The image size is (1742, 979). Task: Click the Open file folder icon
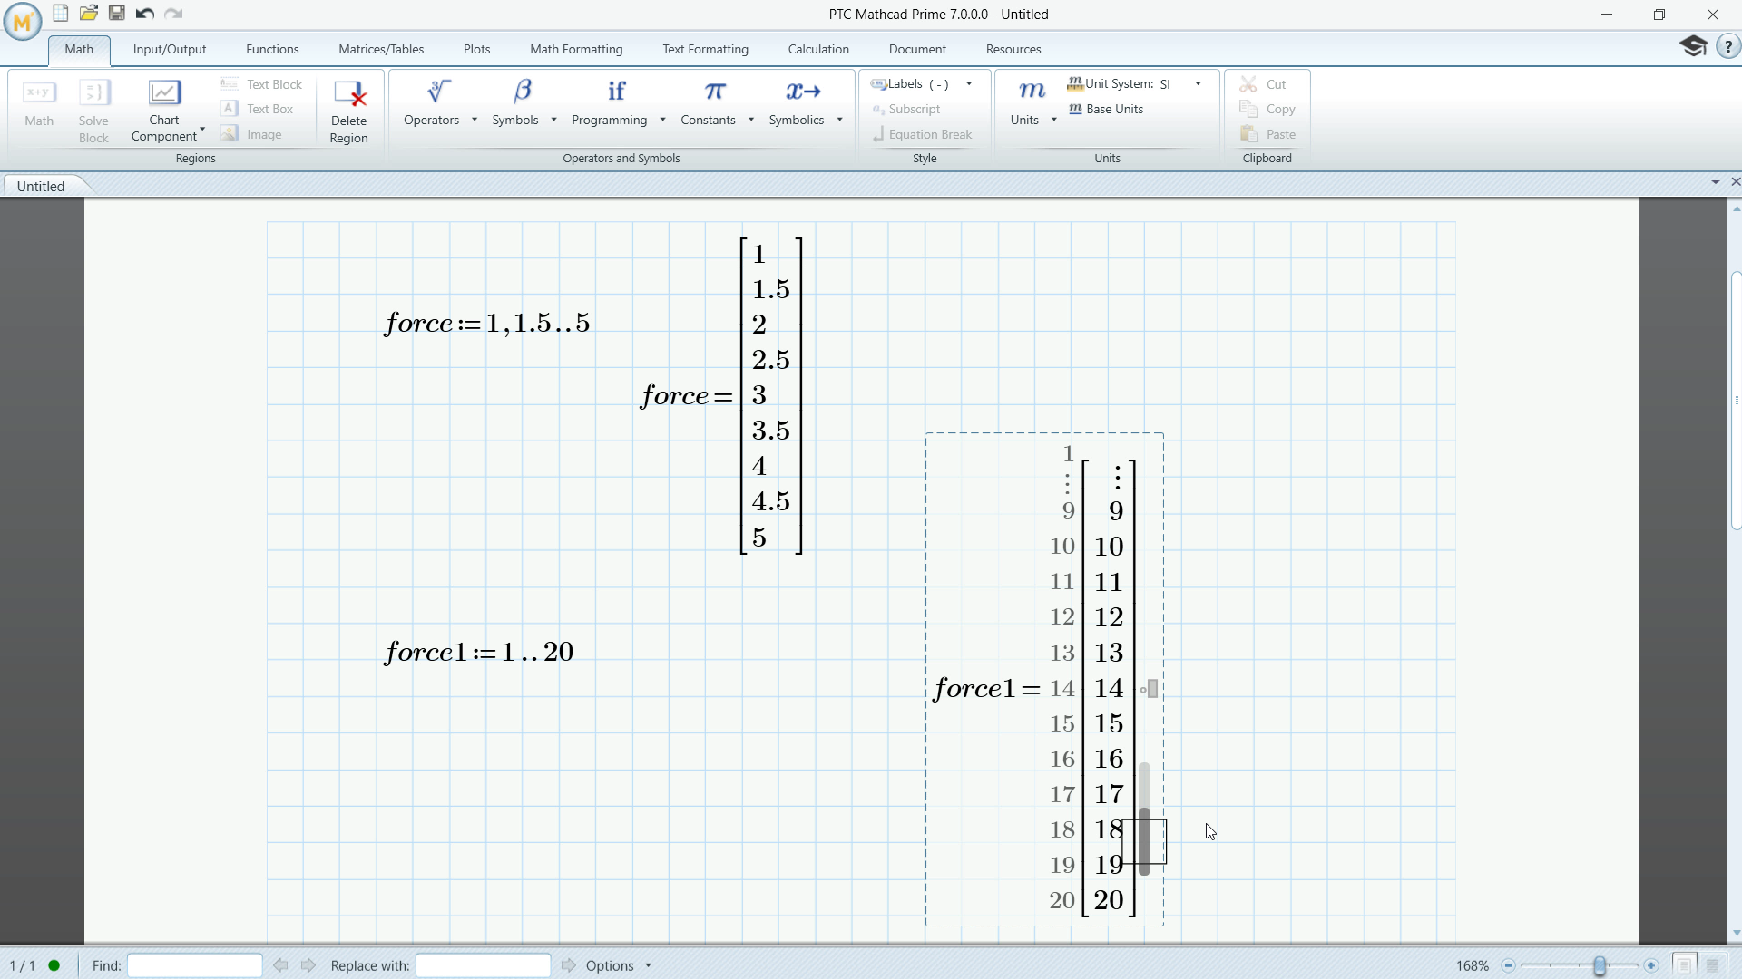coord(89,14)
